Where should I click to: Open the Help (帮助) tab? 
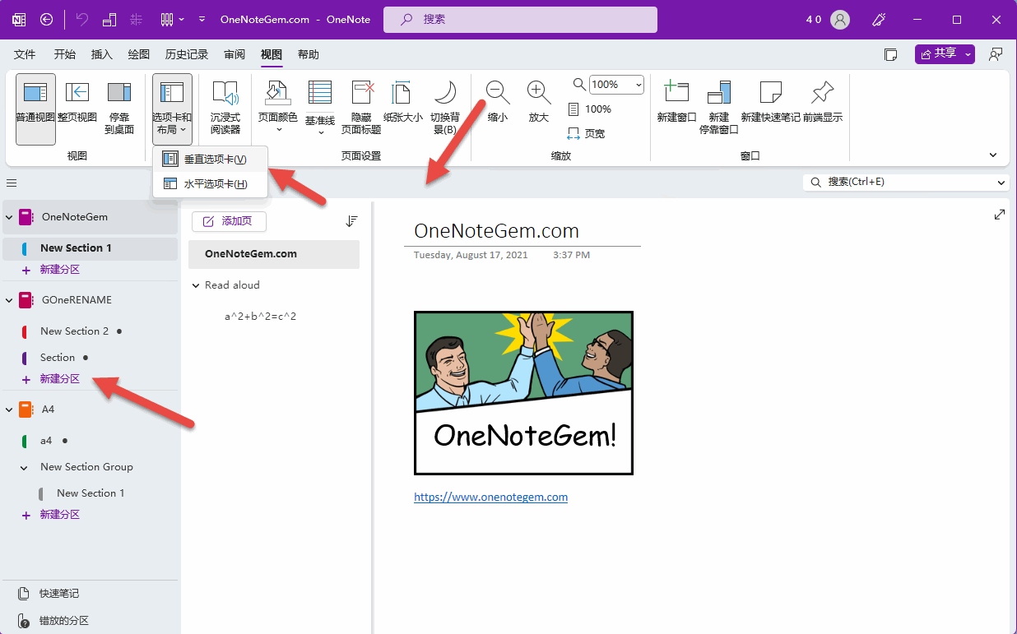[309, 54]
